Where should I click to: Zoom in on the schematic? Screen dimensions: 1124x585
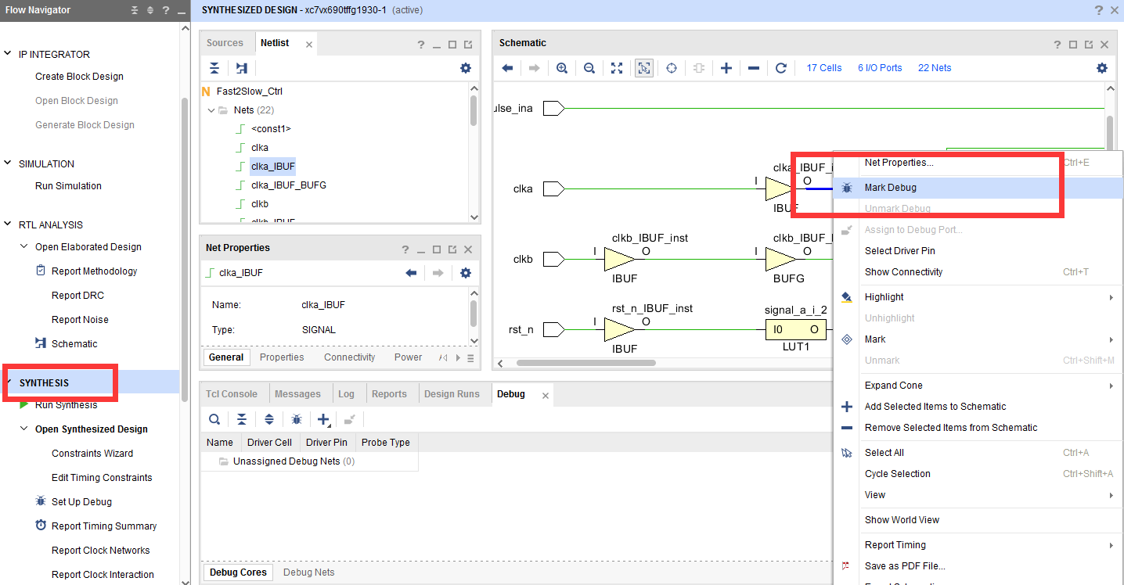click(562, 68)
